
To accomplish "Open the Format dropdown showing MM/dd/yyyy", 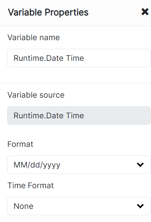I will click(x=79, y=165).
